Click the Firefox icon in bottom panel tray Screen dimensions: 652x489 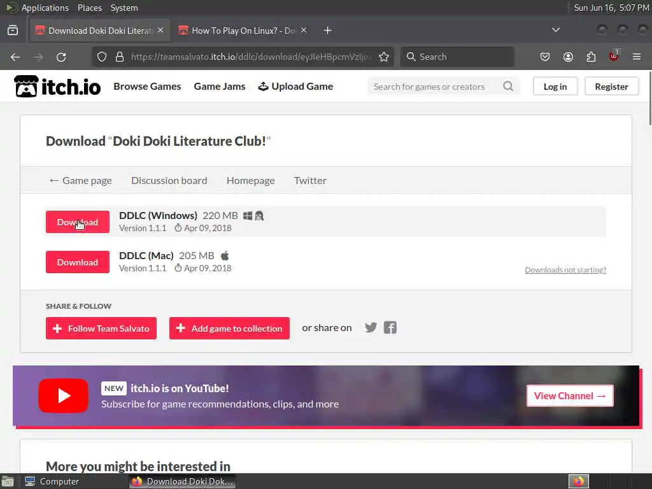(579, 481)
